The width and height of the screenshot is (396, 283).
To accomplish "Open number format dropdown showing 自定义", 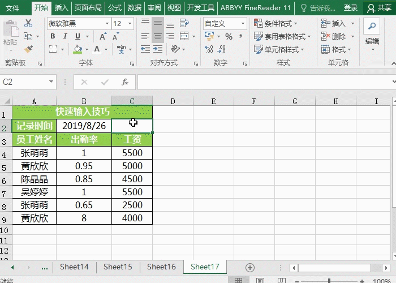I will [243, 24].
